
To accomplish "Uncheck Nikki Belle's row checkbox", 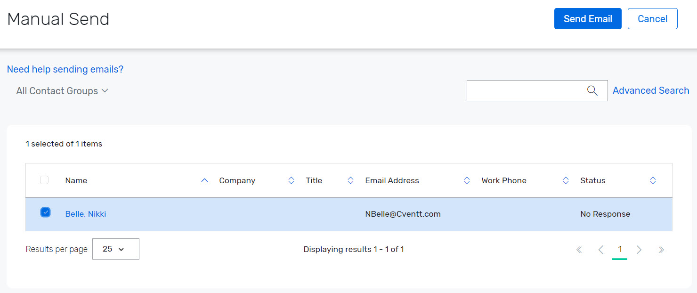I will (45, 212).
